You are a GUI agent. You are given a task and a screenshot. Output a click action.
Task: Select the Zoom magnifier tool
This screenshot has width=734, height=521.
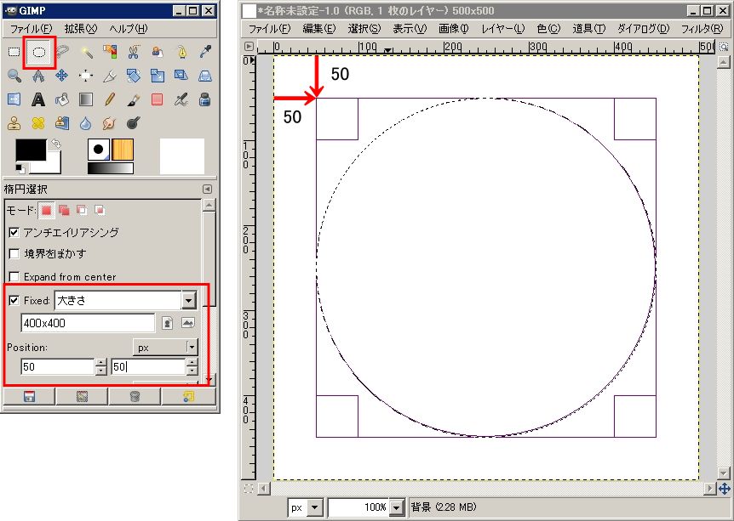pyautogui.click(x=14, y=76)
